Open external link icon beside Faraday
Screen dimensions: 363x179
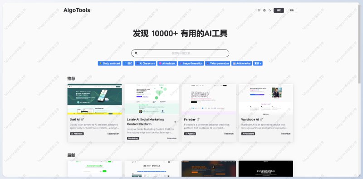[198, 119]
